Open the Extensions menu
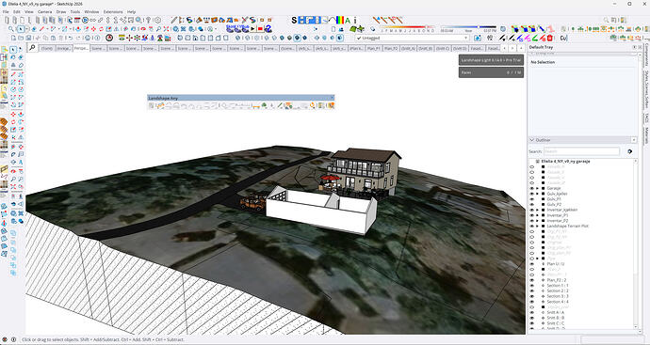 coord(113,12)
